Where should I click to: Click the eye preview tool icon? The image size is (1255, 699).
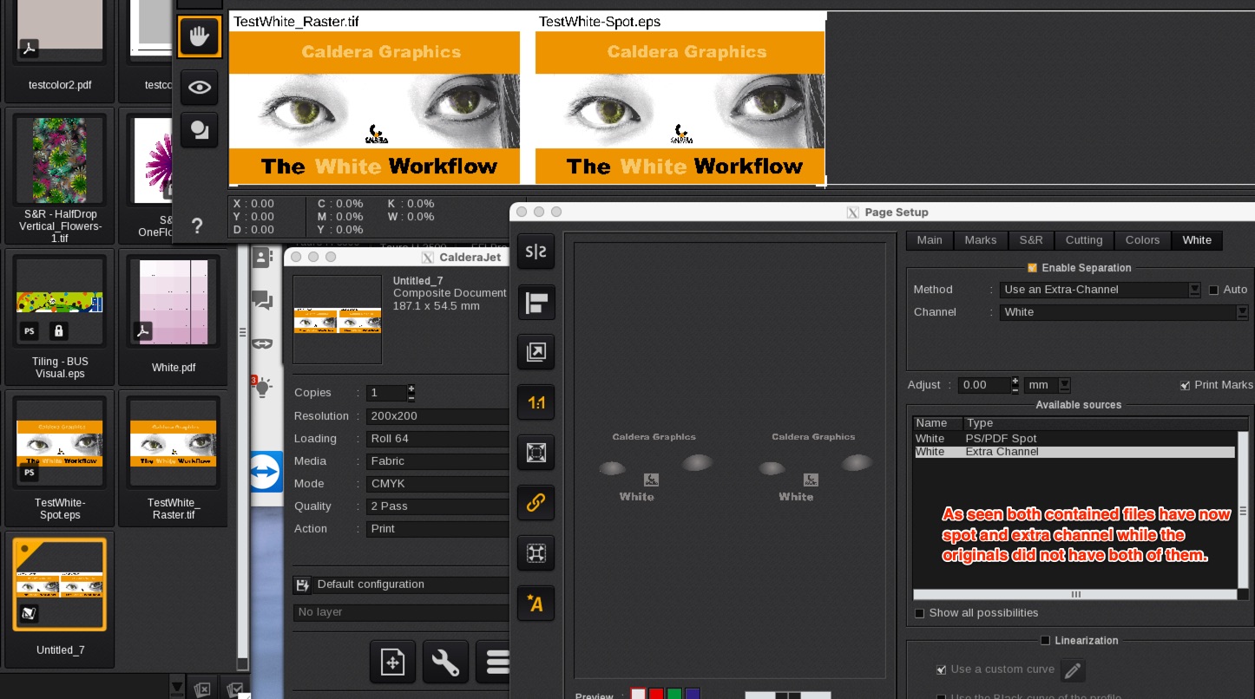[199, 87]
